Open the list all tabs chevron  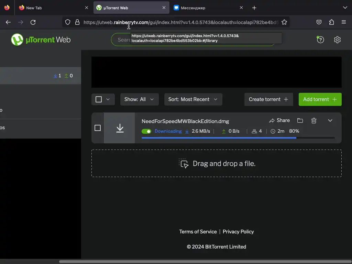[x=345, y=8]
